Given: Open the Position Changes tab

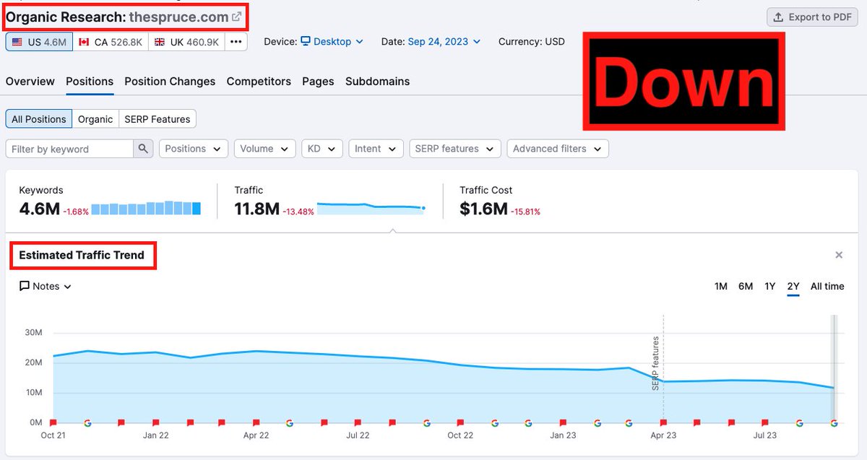Looking at the screenshot, I should pyautogui.click(x=170, y=82).
